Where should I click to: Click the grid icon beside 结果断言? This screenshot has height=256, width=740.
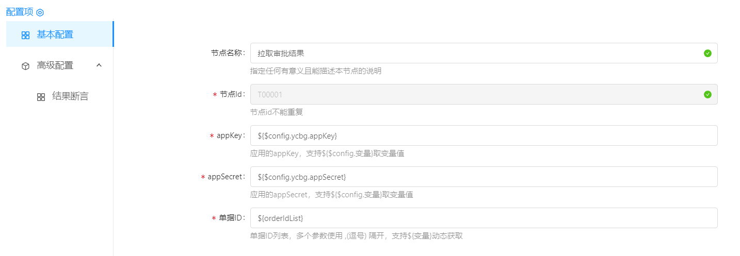[x=41, y=97]
